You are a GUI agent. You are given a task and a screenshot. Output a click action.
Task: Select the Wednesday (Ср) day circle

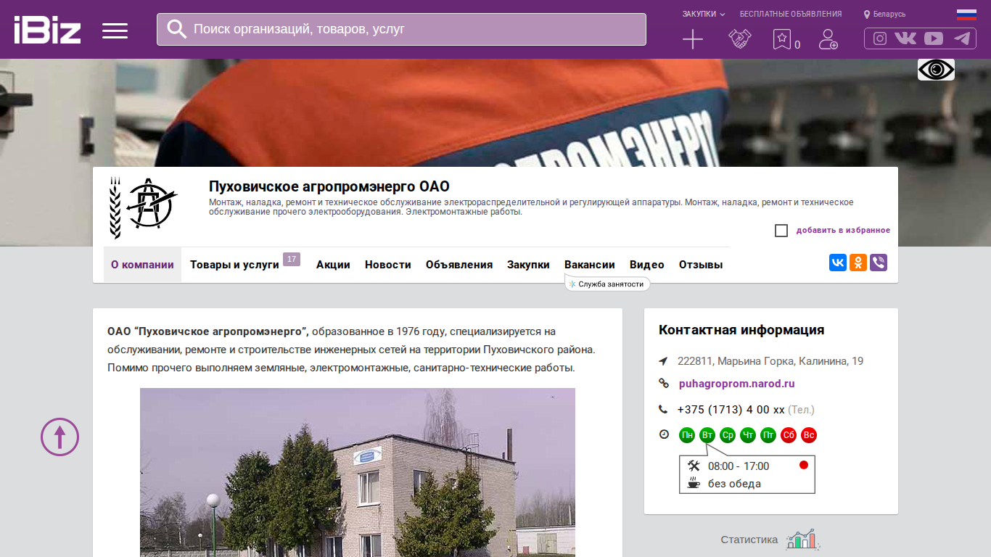pyautogui.click(x=728, y=435)
